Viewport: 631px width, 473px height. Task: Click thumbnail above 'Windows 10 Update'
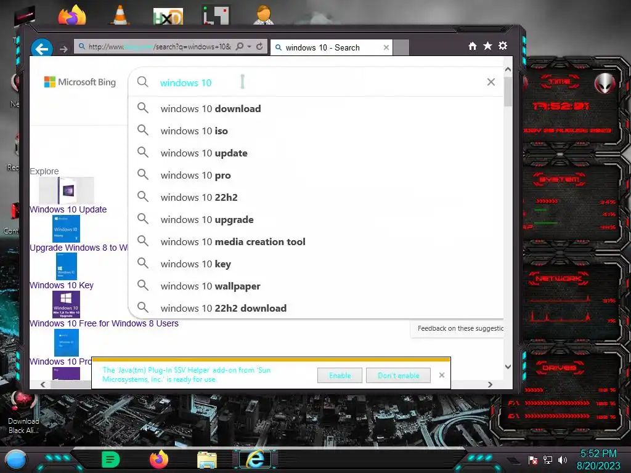(x=67, y=191)
